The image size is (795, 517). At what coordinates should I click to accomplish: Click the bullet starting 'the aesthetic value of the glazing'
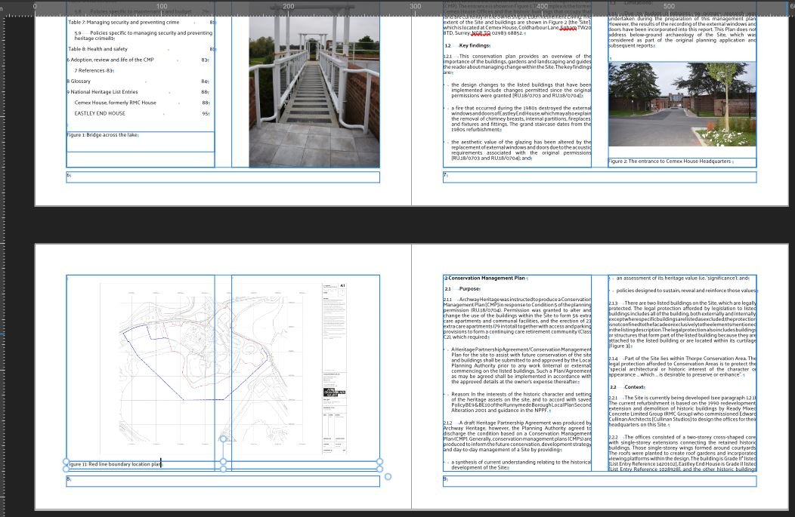pyautogui.click(x=521, y=150)
